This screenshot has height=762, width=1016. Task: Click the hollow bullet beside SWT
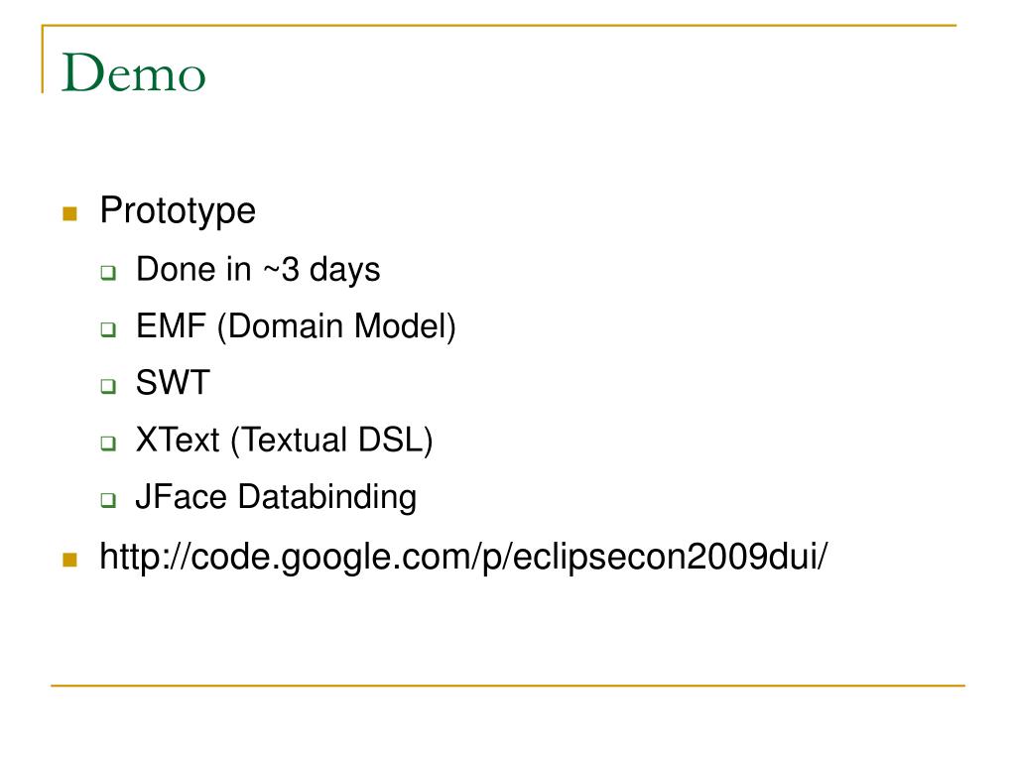point(108,386)
